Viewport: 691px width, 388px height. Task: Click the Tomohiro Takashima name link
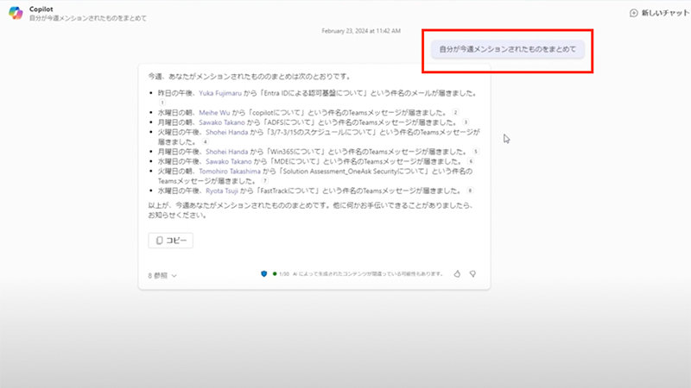tap(237, 172)
